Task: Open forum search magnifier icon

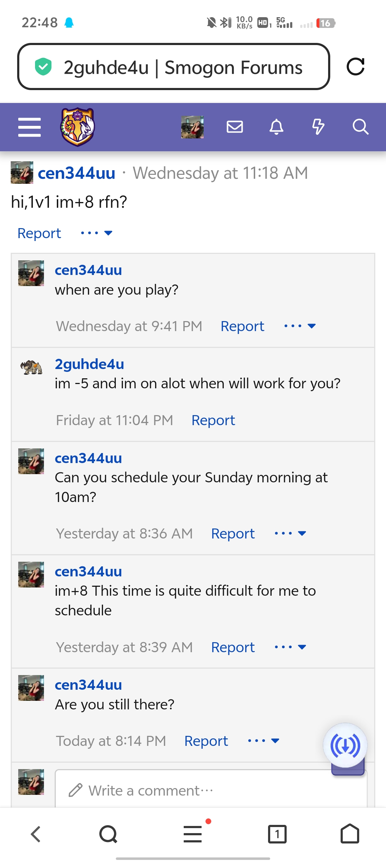Action: 360,127
